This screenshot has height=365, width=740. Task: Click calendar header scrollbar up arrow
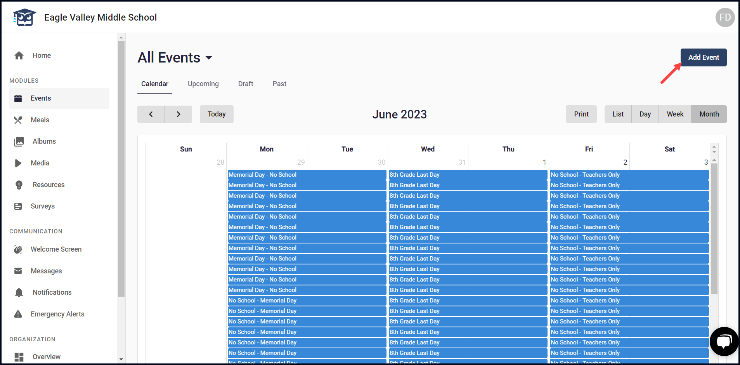[714, 147]
